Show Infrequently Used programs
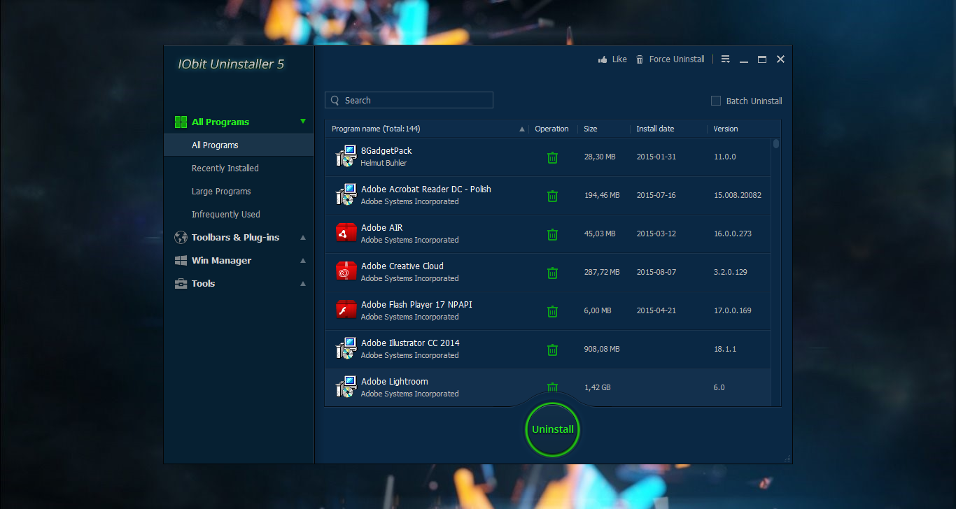This screenshot has width=956, height=509. click(x=225, y=215)
